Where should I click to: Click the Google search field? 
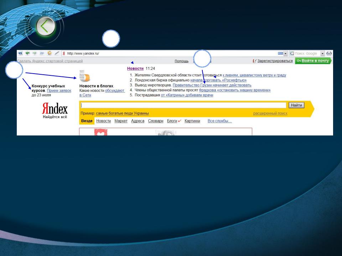[307, 53]
